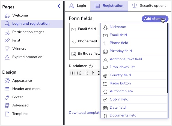
Task: Open Participation stages page
Action: pos(28,32)
